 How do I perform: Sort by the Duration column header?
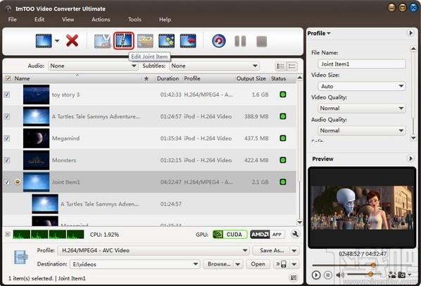point(168,78)
